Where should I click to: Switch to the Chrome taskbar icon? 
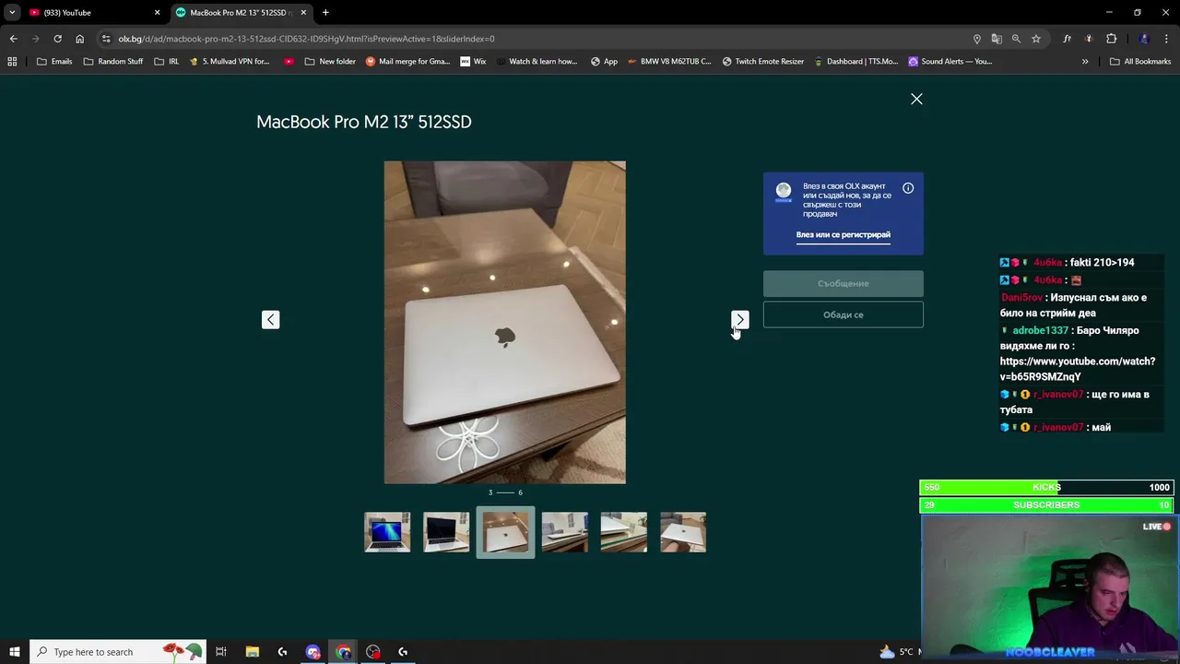343,652
